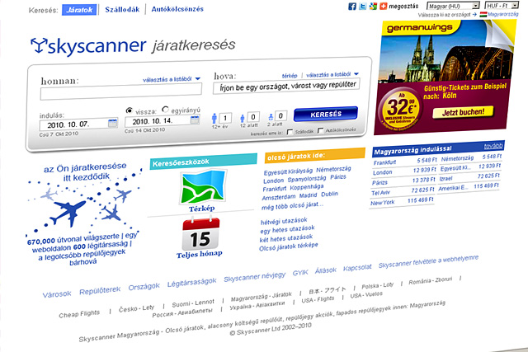Click Jetzt buchen! in Germanwings ad
Screen dimensions: 528x352
point(463,112)
